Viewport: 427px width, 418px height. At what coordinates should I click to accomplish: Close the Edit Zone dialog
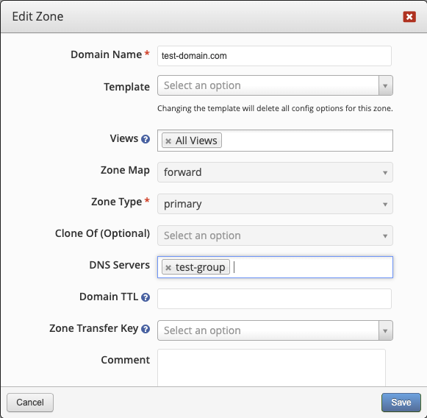409,17
